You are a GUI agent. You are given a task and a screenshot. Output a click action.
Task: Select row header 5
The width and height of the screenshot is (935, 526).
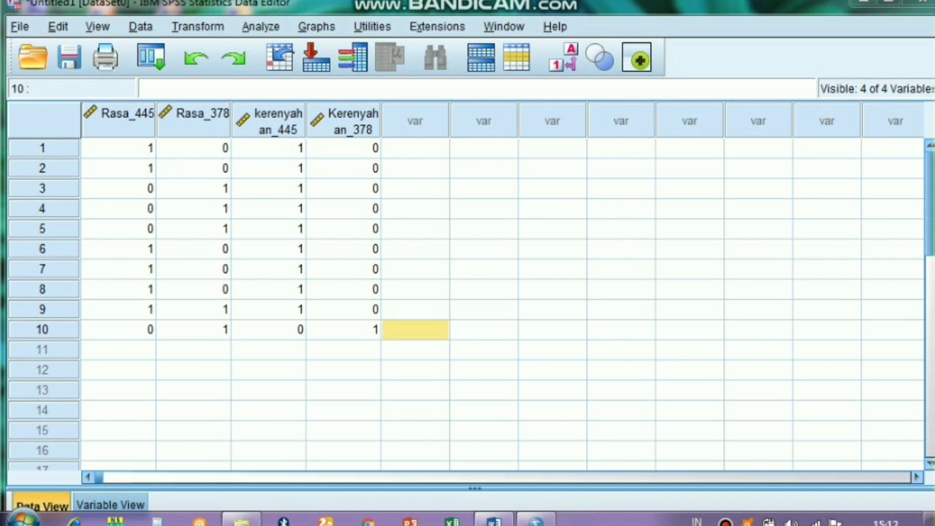coord(42,229)
